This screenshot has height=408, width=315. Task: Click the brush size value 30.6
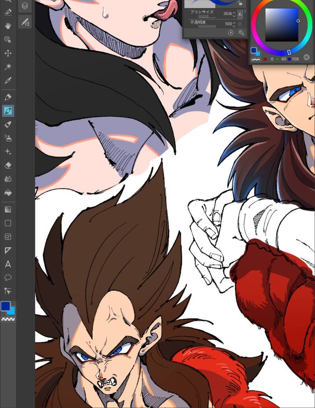pos(227,13)
